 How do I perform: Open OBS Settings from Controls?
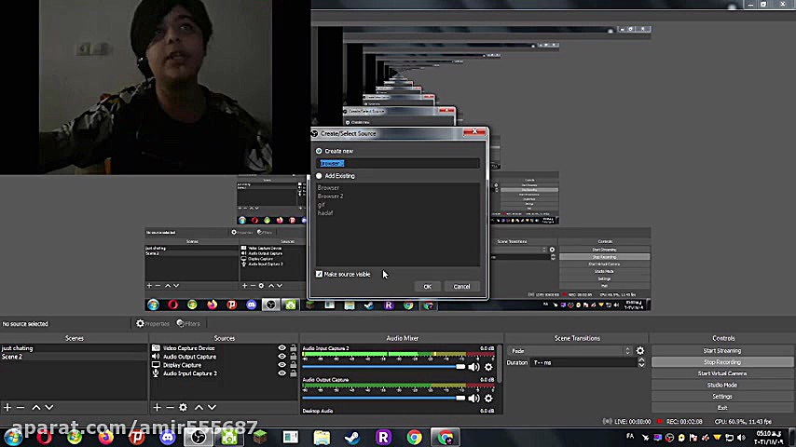[721, 397]
